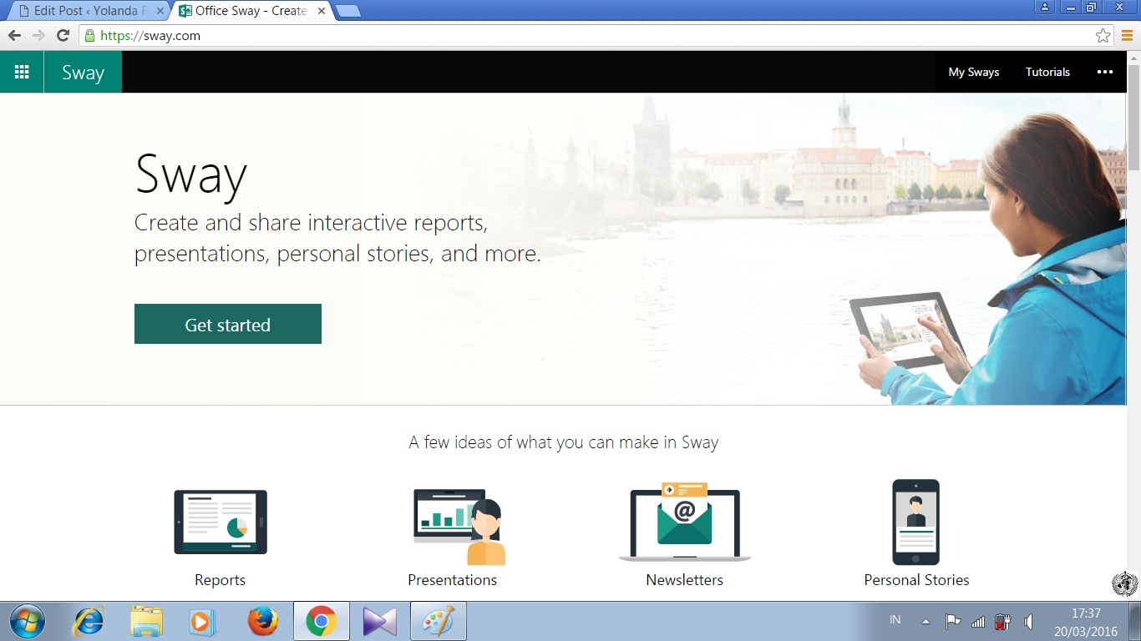The width and height of the screenshot is (1141, 641).
Task: Open Windows Explorer folder on taskbar
Action: tap(146, 621)
